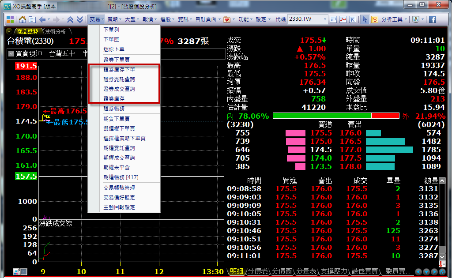Screen dimensions: 452x278
Task: Open the heart favorites icon
Action: coord(227,19)
